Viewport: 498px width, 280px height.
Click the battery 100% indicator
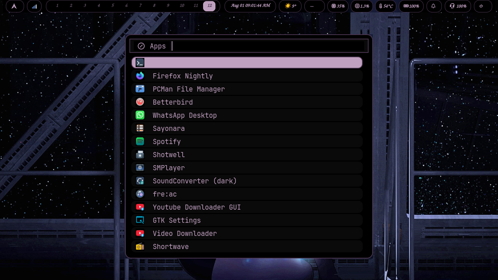click(x=411, y=6)
